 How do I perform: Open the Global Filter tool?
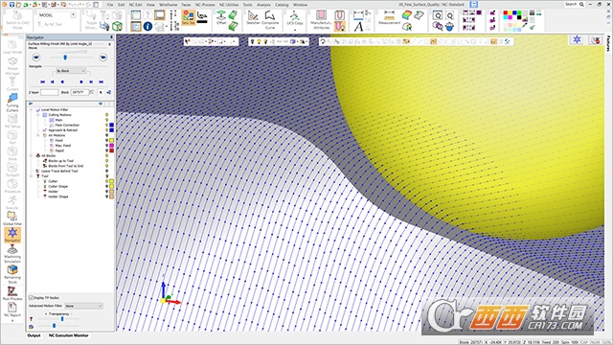(x=12, y=218)
